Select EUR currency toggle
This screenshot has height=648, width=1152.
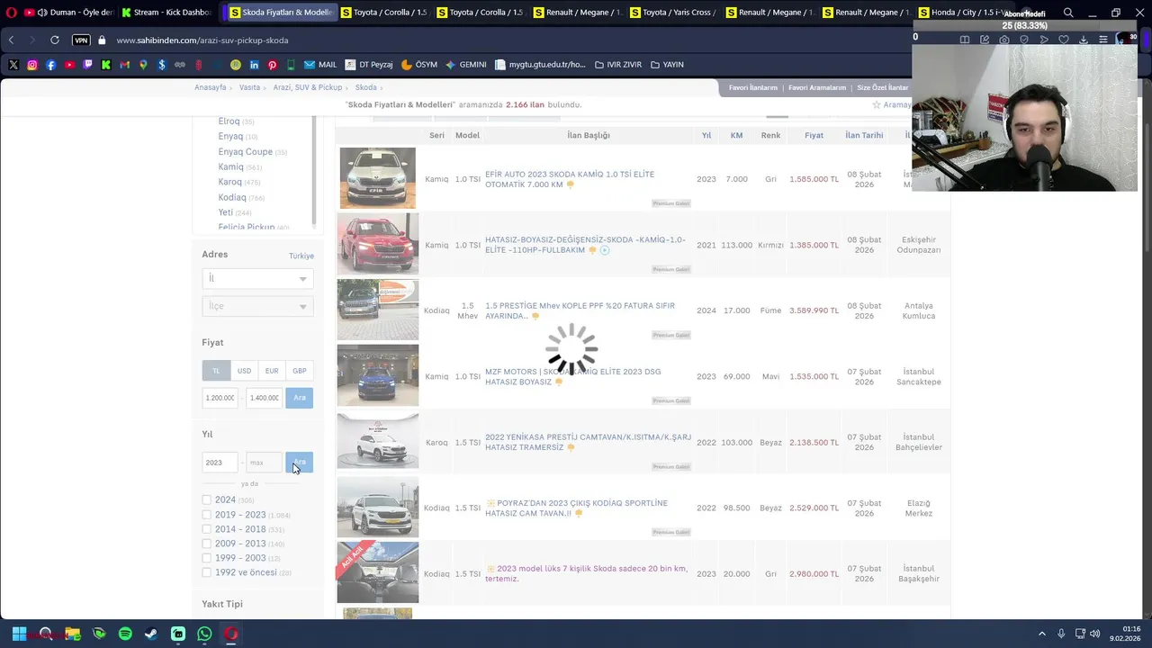(272, 371)
